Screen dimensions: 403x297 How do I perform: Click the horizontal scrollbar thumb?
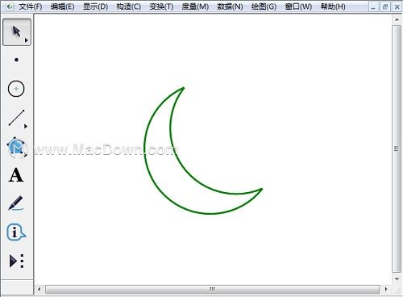(212, 290)
